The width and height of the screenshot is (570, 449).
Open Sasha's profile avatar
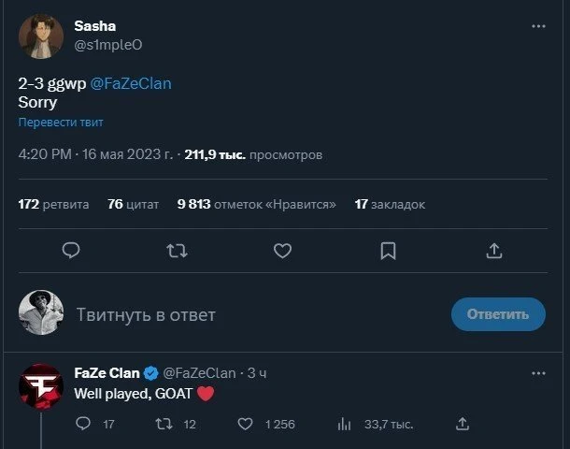pos(41,36)
